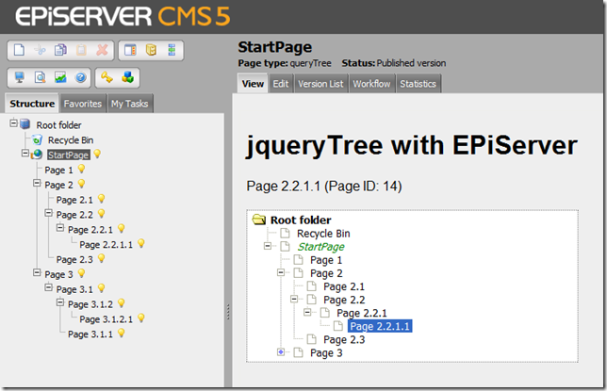
Task: Open the Statistics tab
Action: [x=418, y=84]
